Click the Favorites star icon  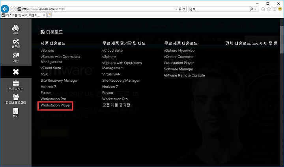269,9
